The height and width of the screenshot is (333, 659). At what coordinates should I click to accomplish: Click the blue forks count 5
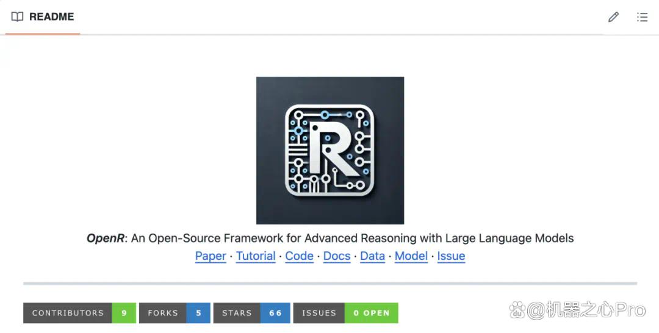pos(198,313)
